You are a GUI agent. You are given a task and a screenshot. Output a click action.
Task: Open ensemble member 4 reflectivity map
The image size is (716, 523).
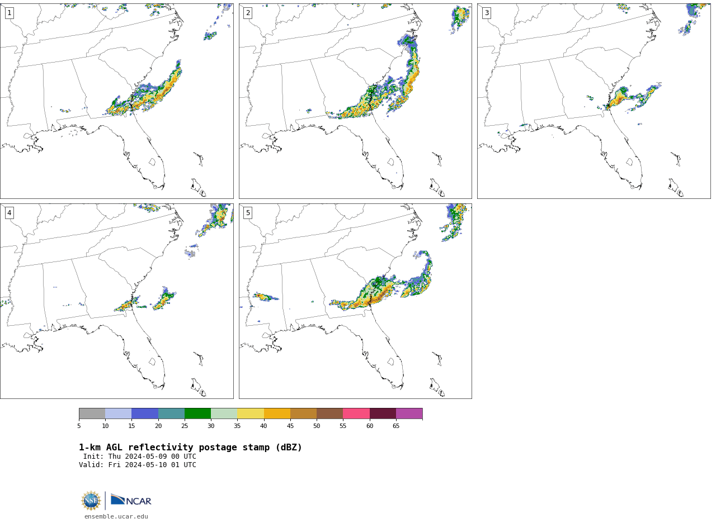coord(116,301)
